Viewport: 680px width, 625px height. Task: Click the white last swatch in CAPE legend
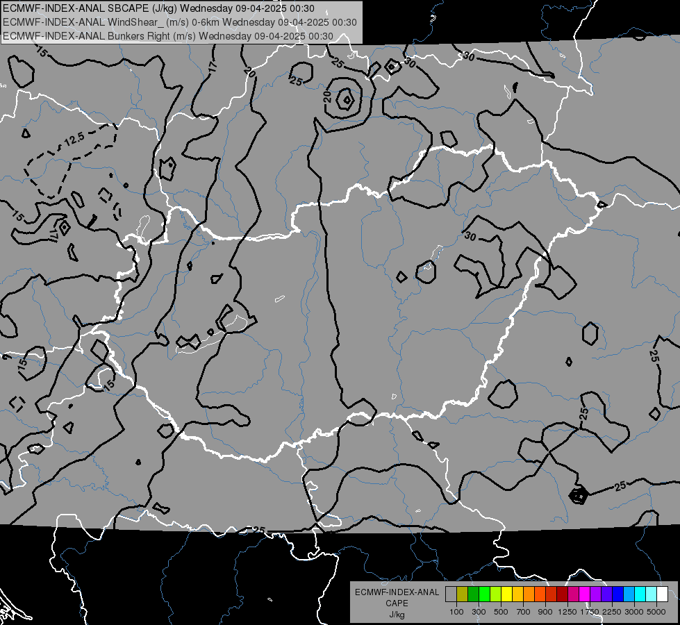click(662, 594)
